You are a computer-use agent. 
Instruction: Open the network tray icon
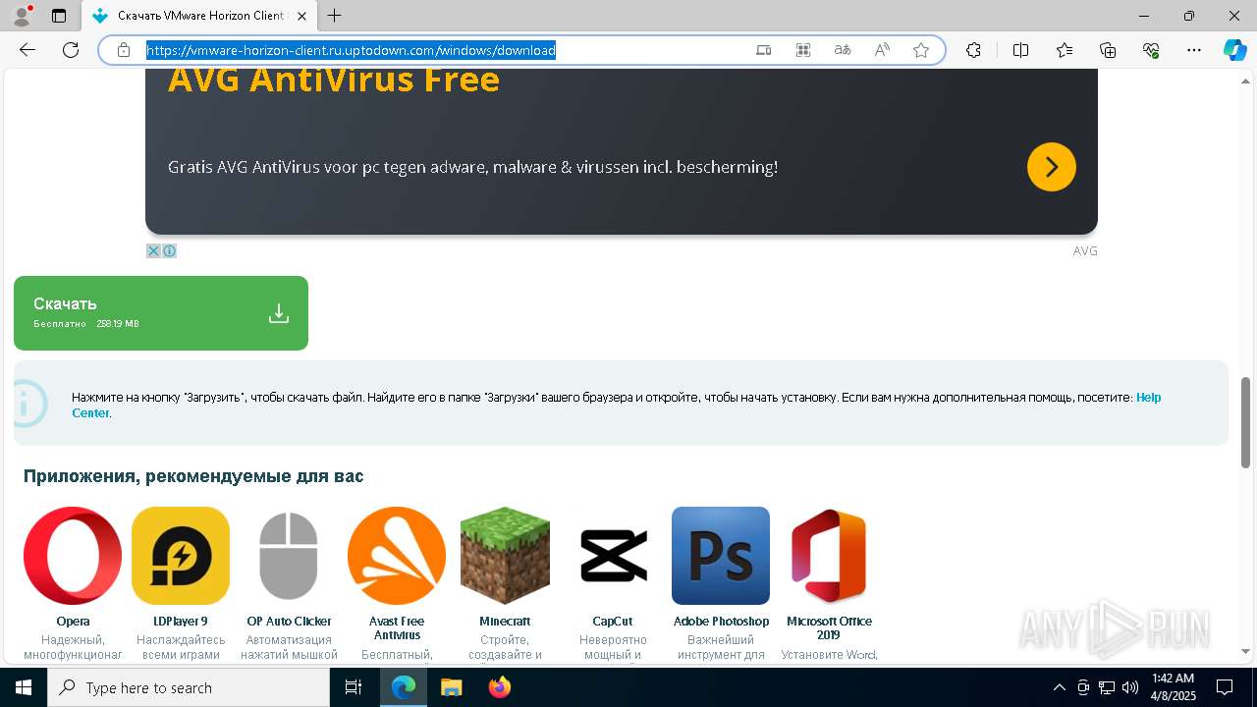pyautogui.click(x=1106, y=687)
